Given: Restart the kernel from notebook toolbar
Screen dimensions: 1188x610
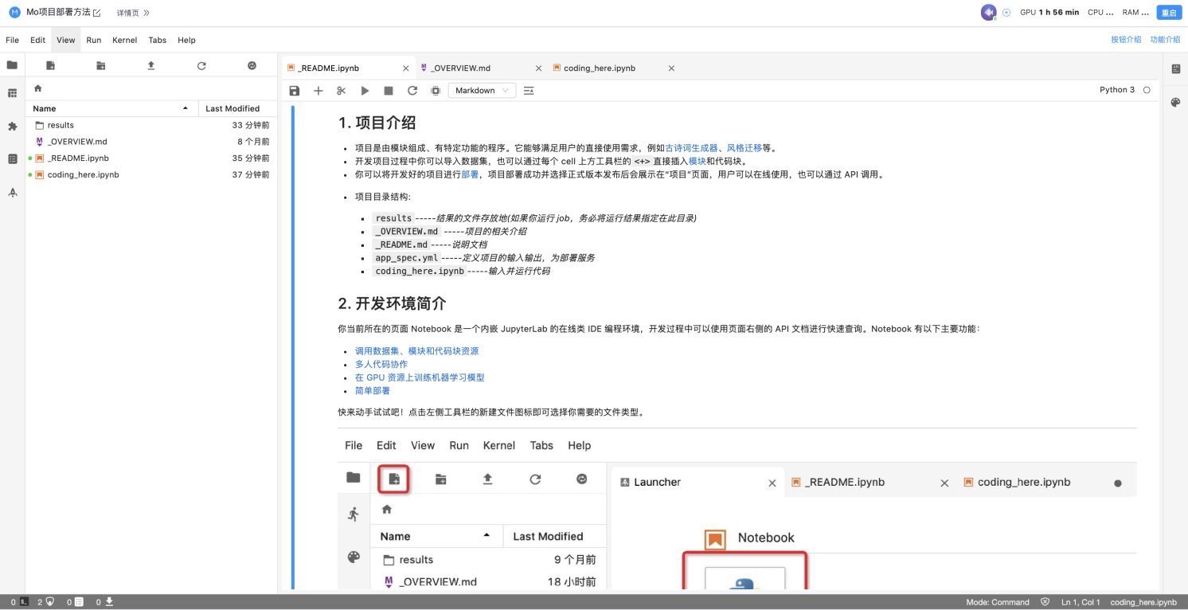Looking at the screenshot, I should click(412, 91).
